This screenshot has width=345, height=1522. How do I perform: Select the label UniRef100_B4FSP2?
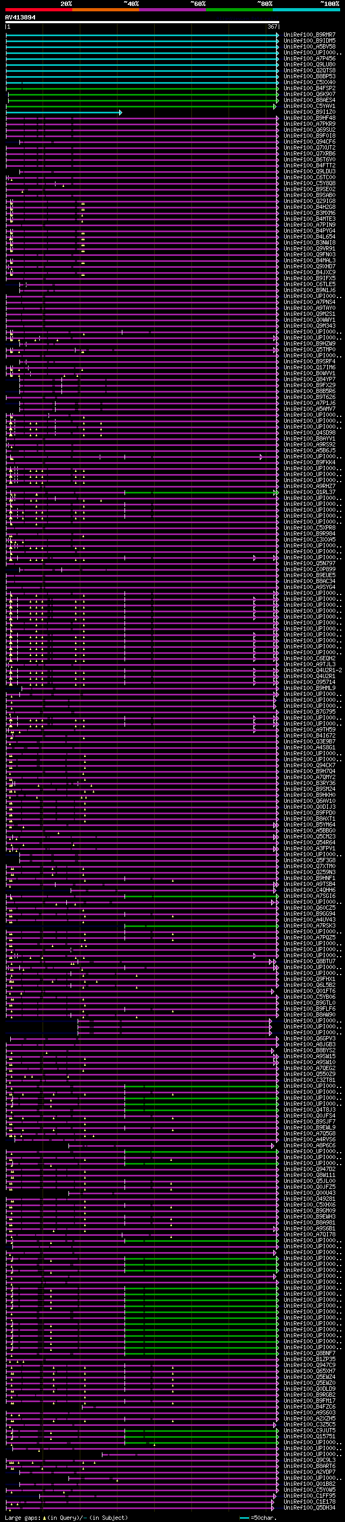coord(309,89)
